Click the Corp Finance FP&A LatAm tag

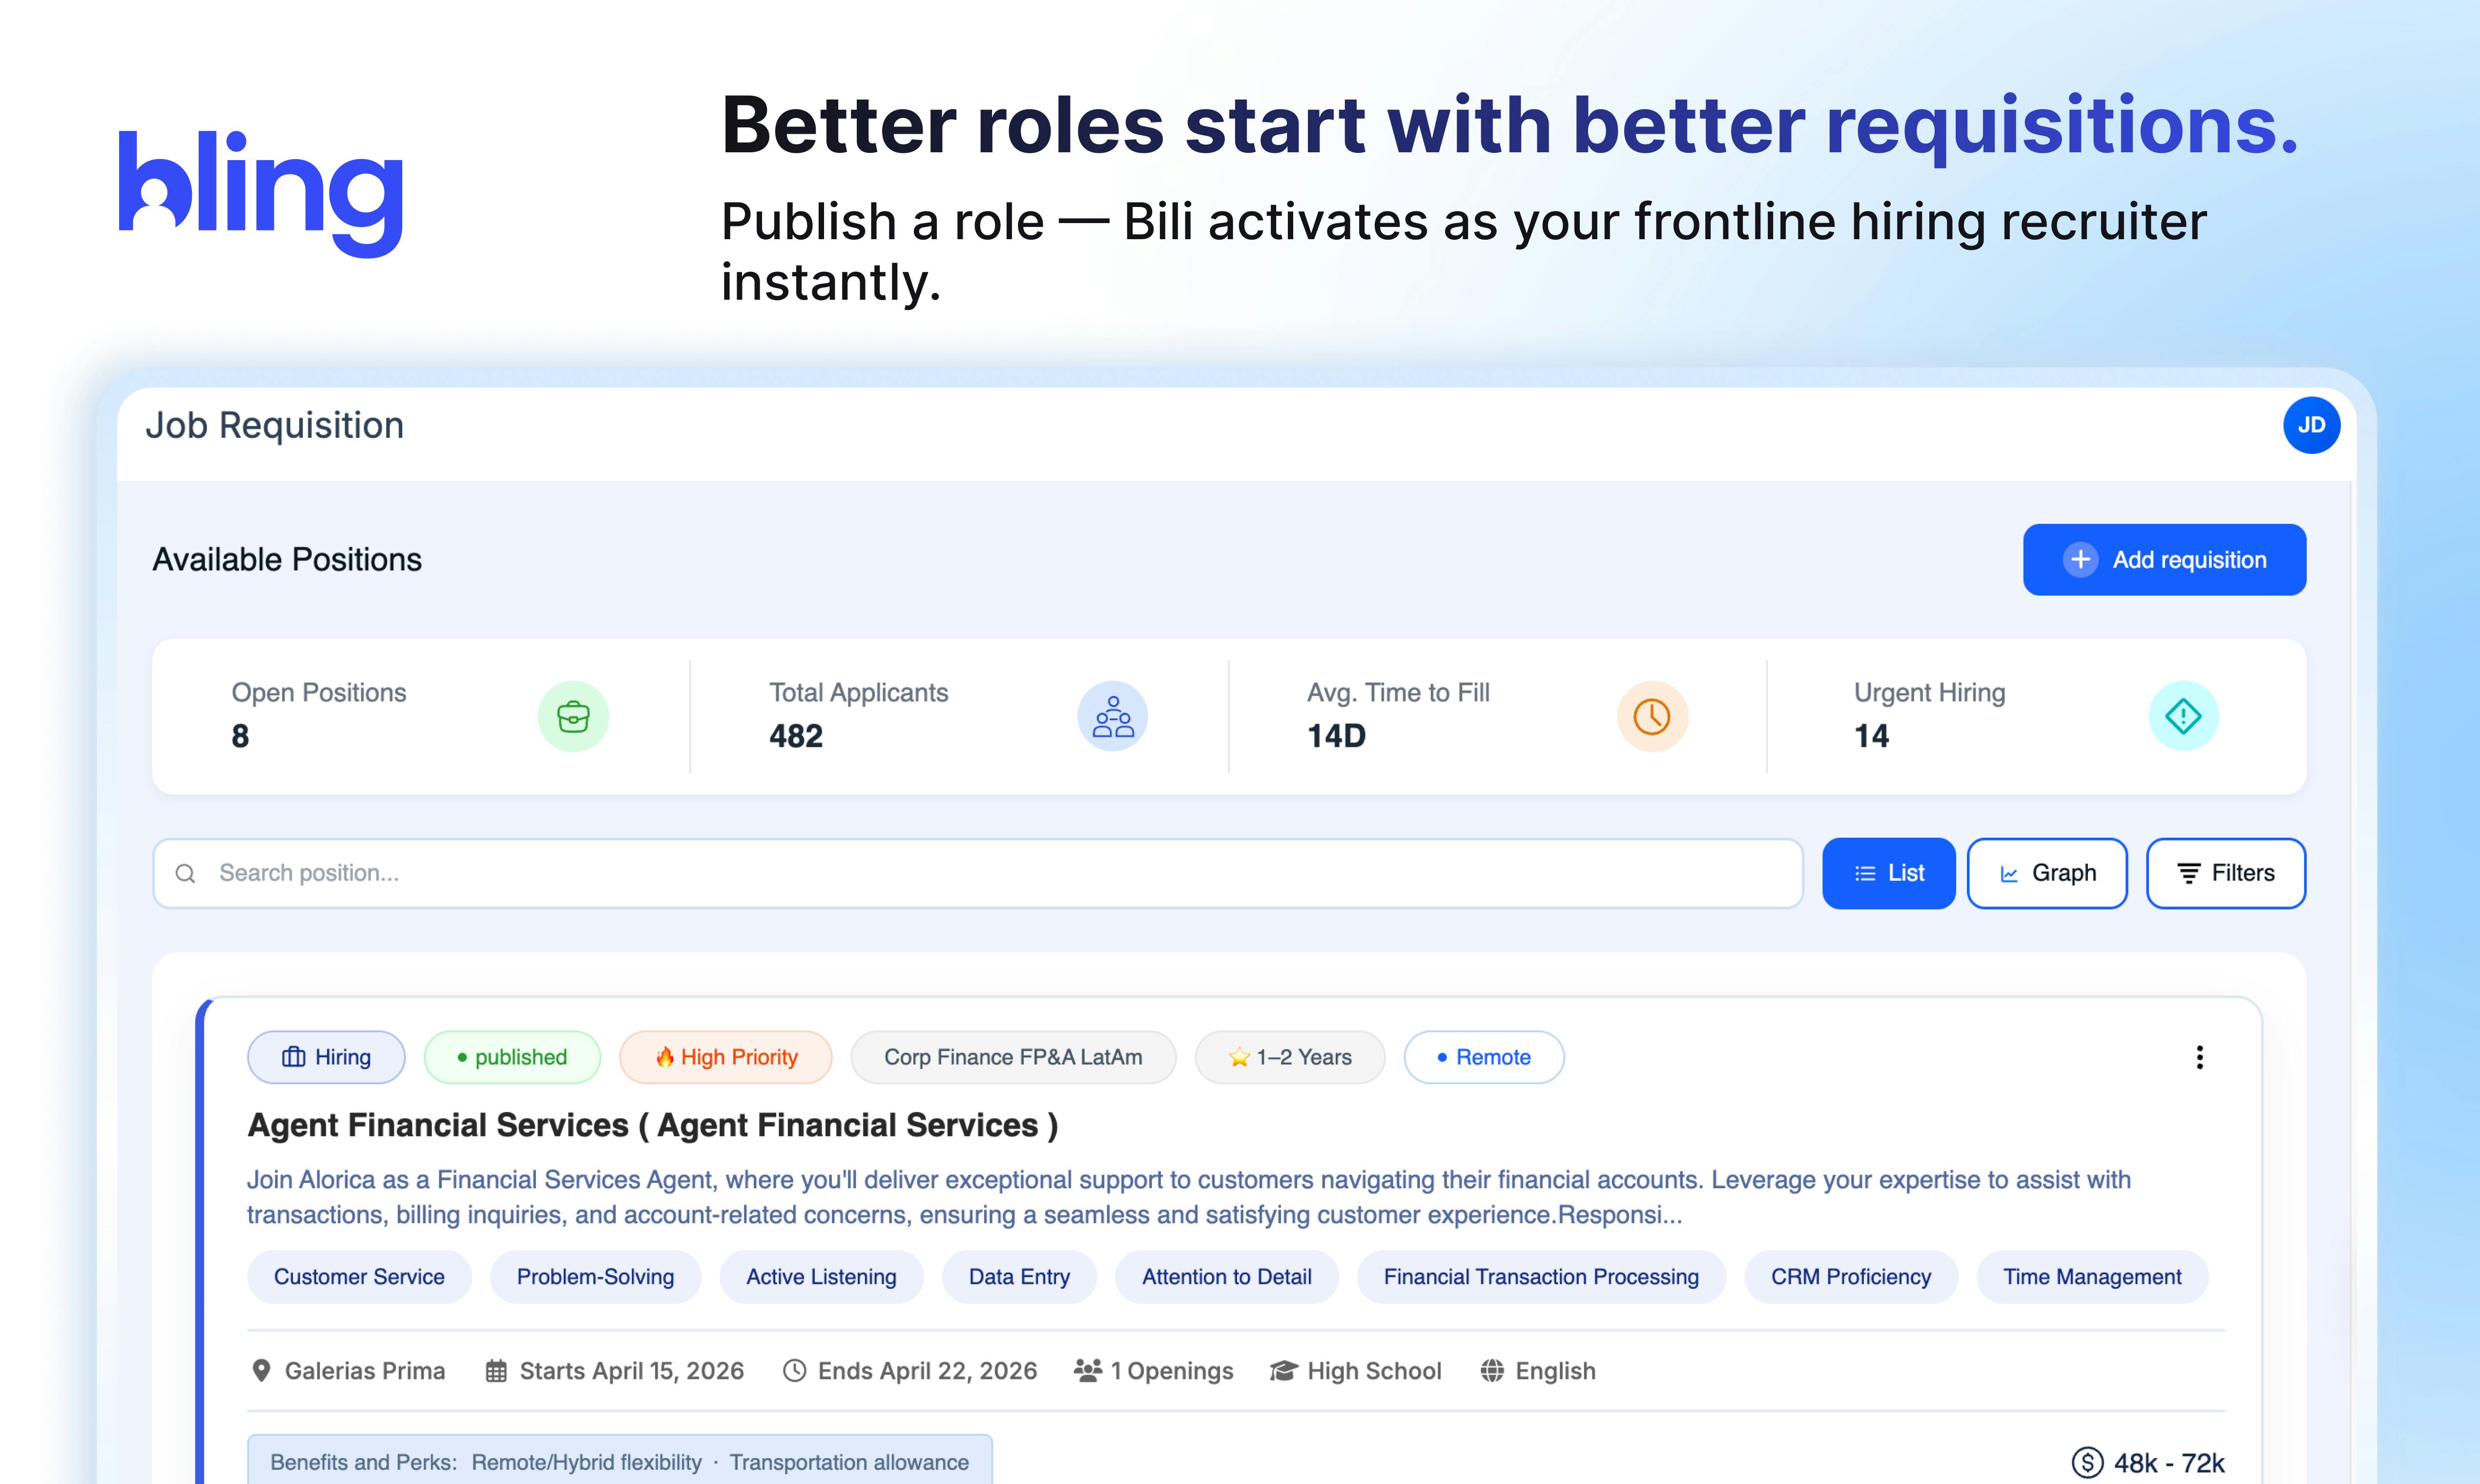click(1013, 1057)
